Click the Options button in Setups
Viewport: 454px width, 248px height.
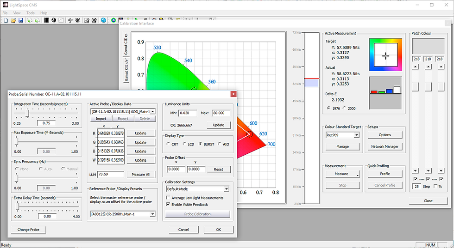pos(385,135)
